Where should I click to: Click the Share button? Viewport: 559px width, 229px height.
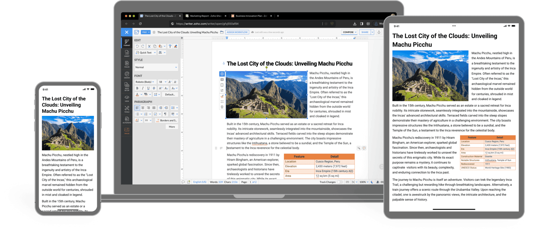[365, 32]
